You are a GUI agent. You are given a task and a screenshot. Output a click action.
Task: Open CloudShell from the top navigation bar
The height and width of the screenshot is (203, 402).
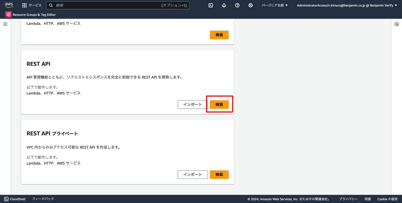(x=211, y=5)
